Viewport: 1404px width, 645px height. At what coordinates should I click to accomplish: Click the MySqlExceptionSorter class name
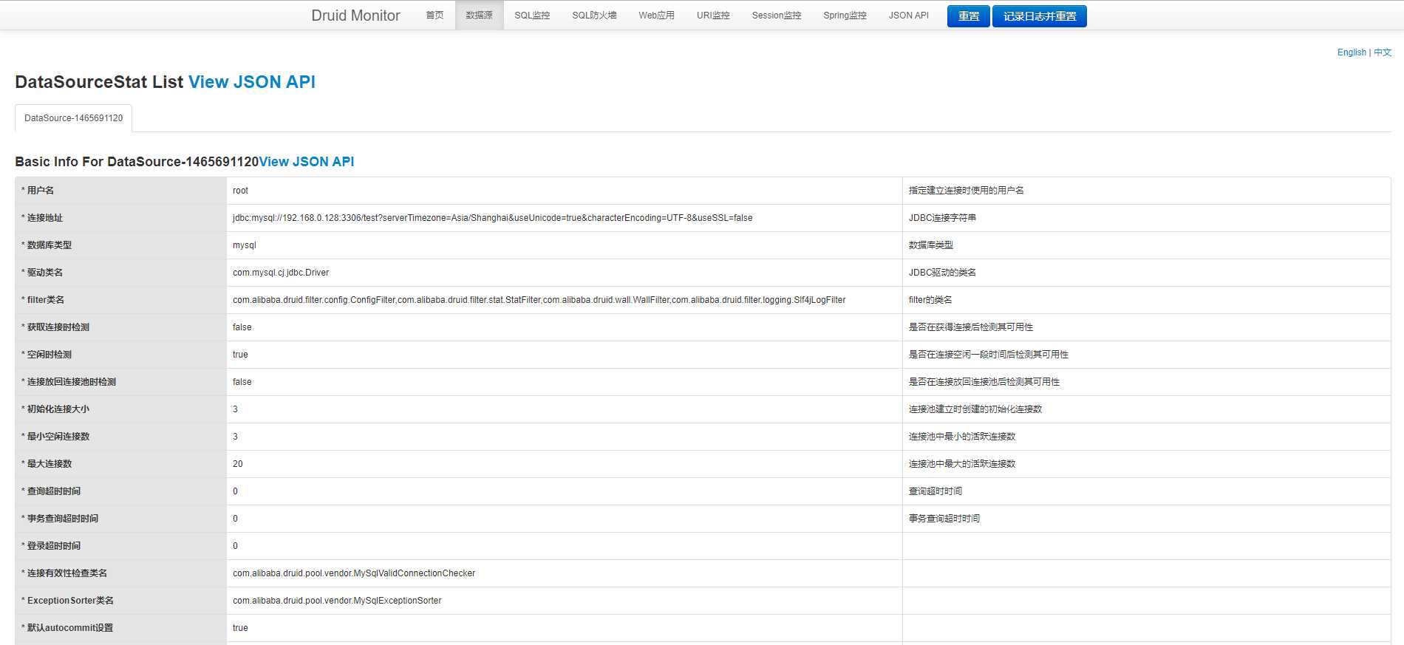(337, 601)
